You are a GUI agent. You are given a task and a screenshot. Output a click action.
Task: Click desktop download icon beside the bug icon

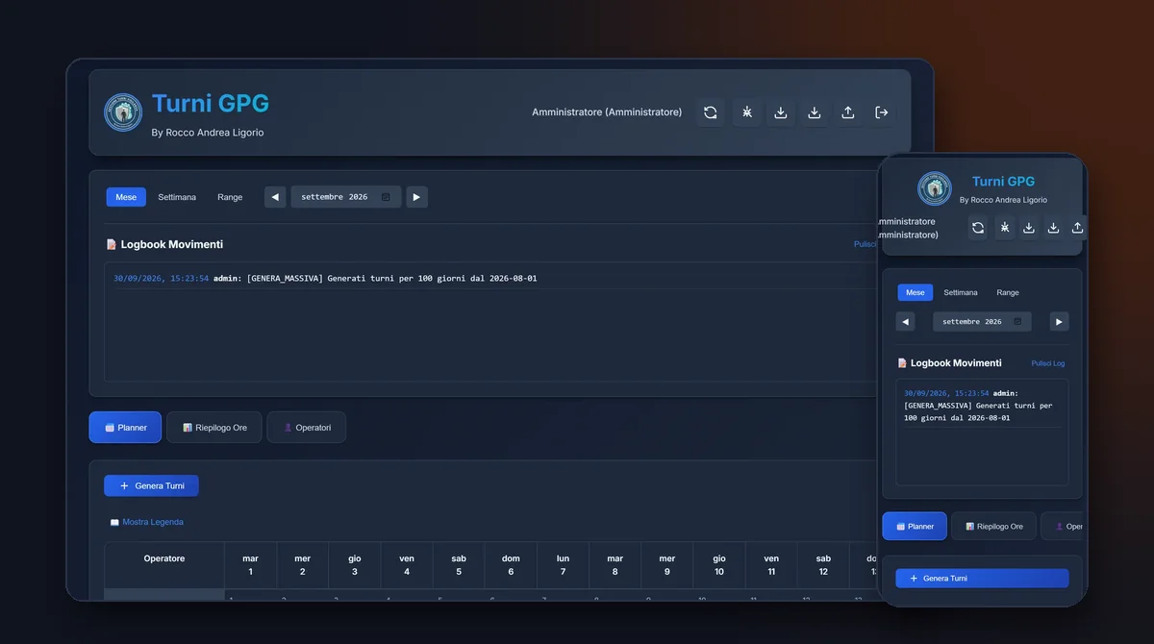click(x=781, y=112)
